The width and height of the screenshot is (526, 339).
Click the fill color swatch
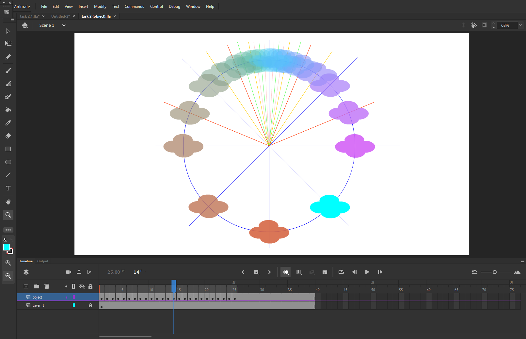[x=7, y=247]
